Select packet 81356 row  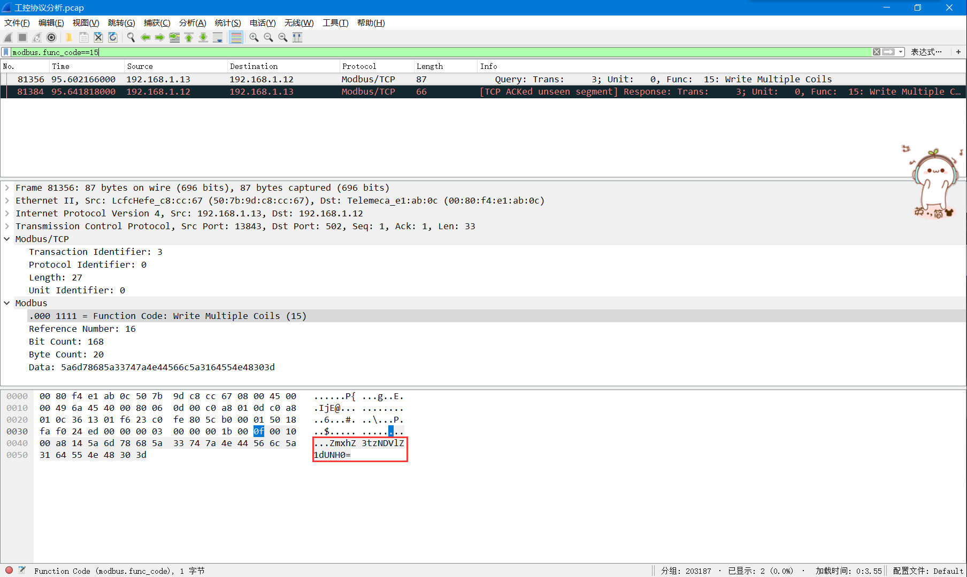point(483,79)
